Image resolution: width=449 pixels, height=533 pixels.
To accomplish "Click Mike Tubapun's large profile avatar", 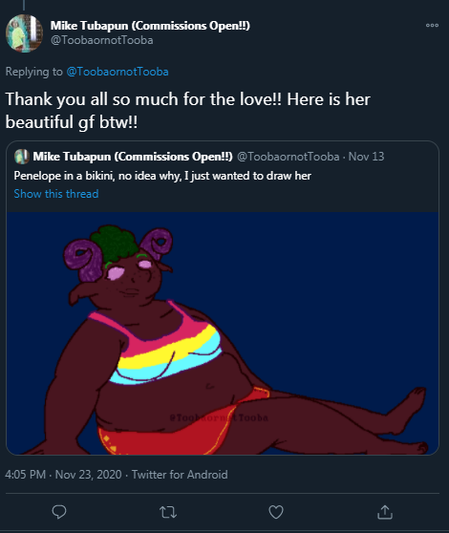I will click(24, 33).
